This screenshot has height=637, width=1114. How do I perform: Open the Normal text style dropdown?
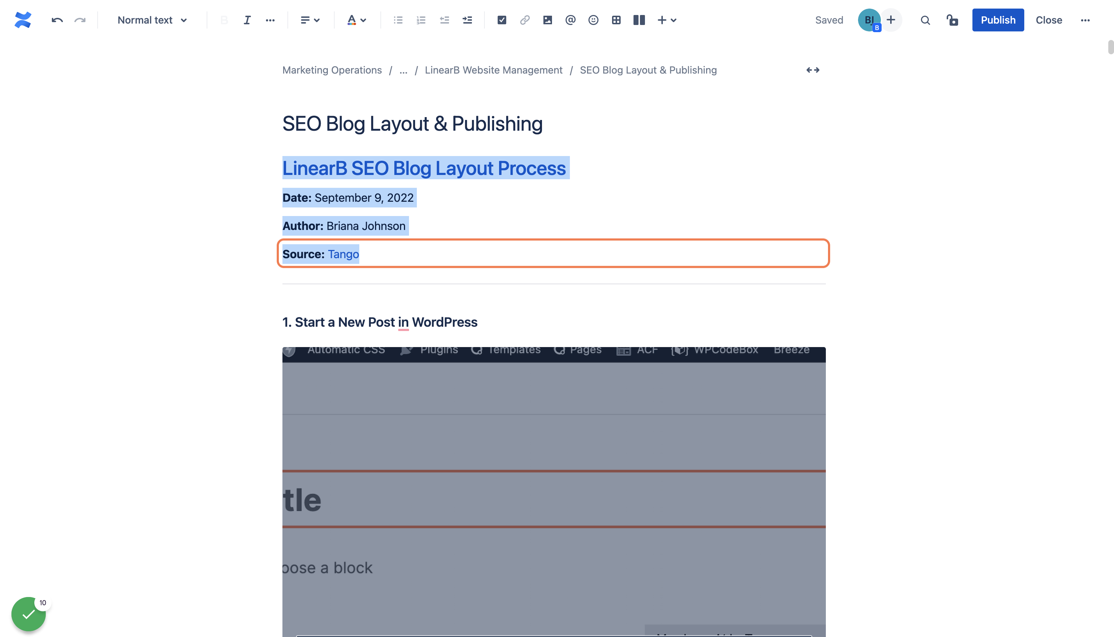pyautogui.click(x=152, y=20)
